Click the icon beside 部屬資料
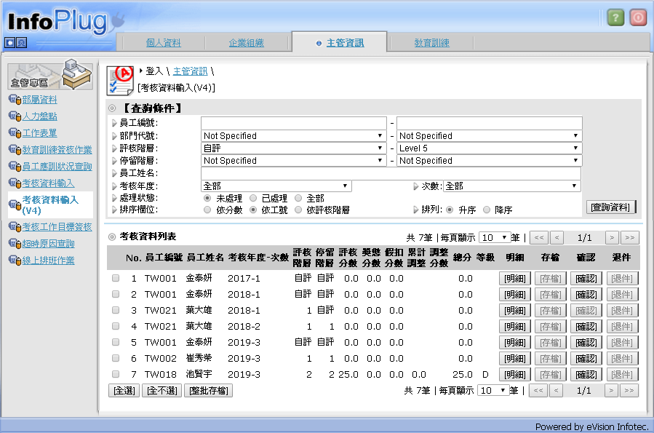The height and width of the screenshot is (433, 654). pyautogui.click(x=15, y=100)
